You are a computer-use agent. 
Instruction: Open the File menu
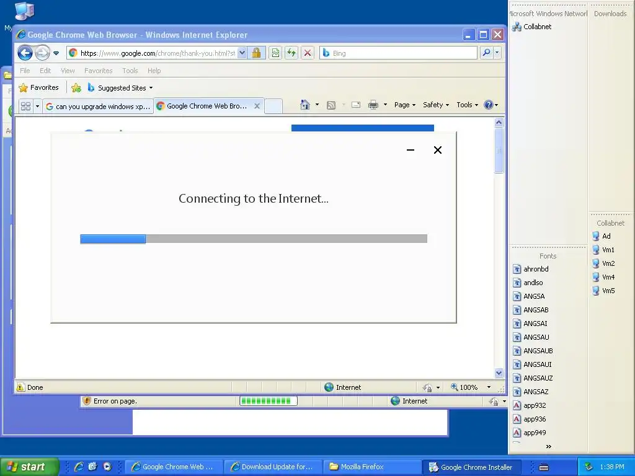[x=25, y=71]
